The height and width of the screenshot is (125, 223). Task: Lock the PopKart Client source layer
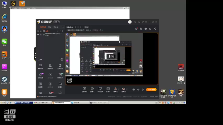point(41,34)
